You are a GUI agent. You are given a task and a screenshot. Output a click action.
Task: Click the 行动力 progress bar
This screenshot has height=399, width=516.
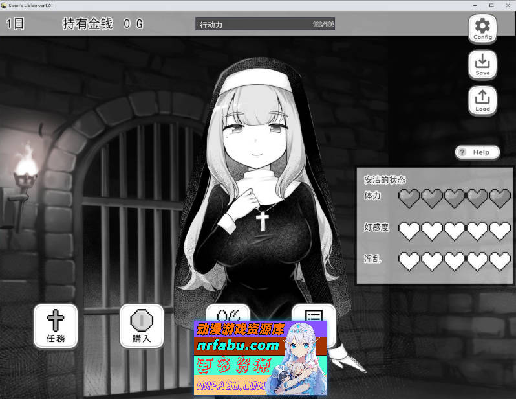click(265, 25)
